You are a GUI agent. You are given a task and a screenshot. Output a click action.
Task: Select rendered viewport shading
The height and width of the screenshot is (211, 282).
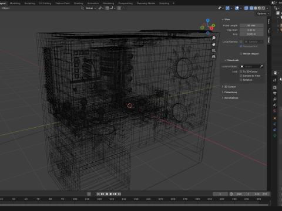pyautogui.click(x=263, y=8)
